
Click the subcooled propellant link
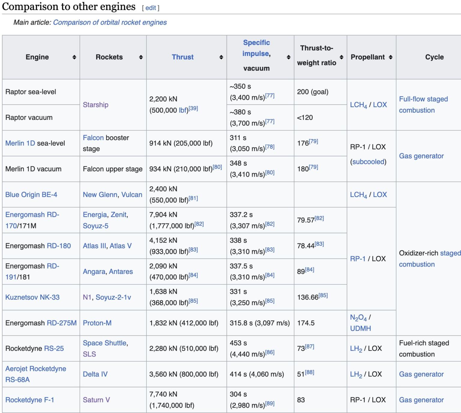pyautogui.click(x=368, y=162)
